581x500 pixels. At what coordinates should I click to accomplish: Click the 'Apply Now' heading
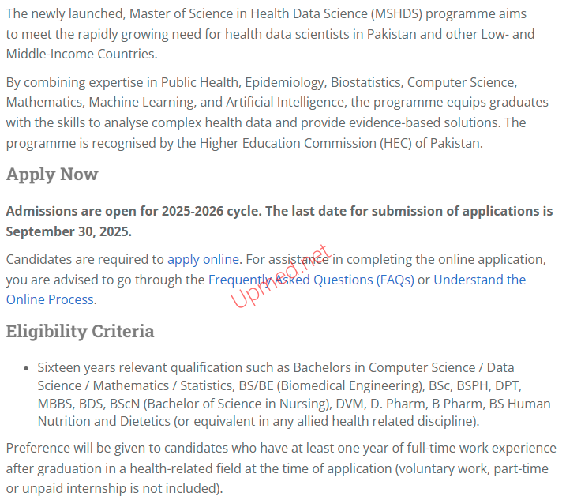click(52, 175)
